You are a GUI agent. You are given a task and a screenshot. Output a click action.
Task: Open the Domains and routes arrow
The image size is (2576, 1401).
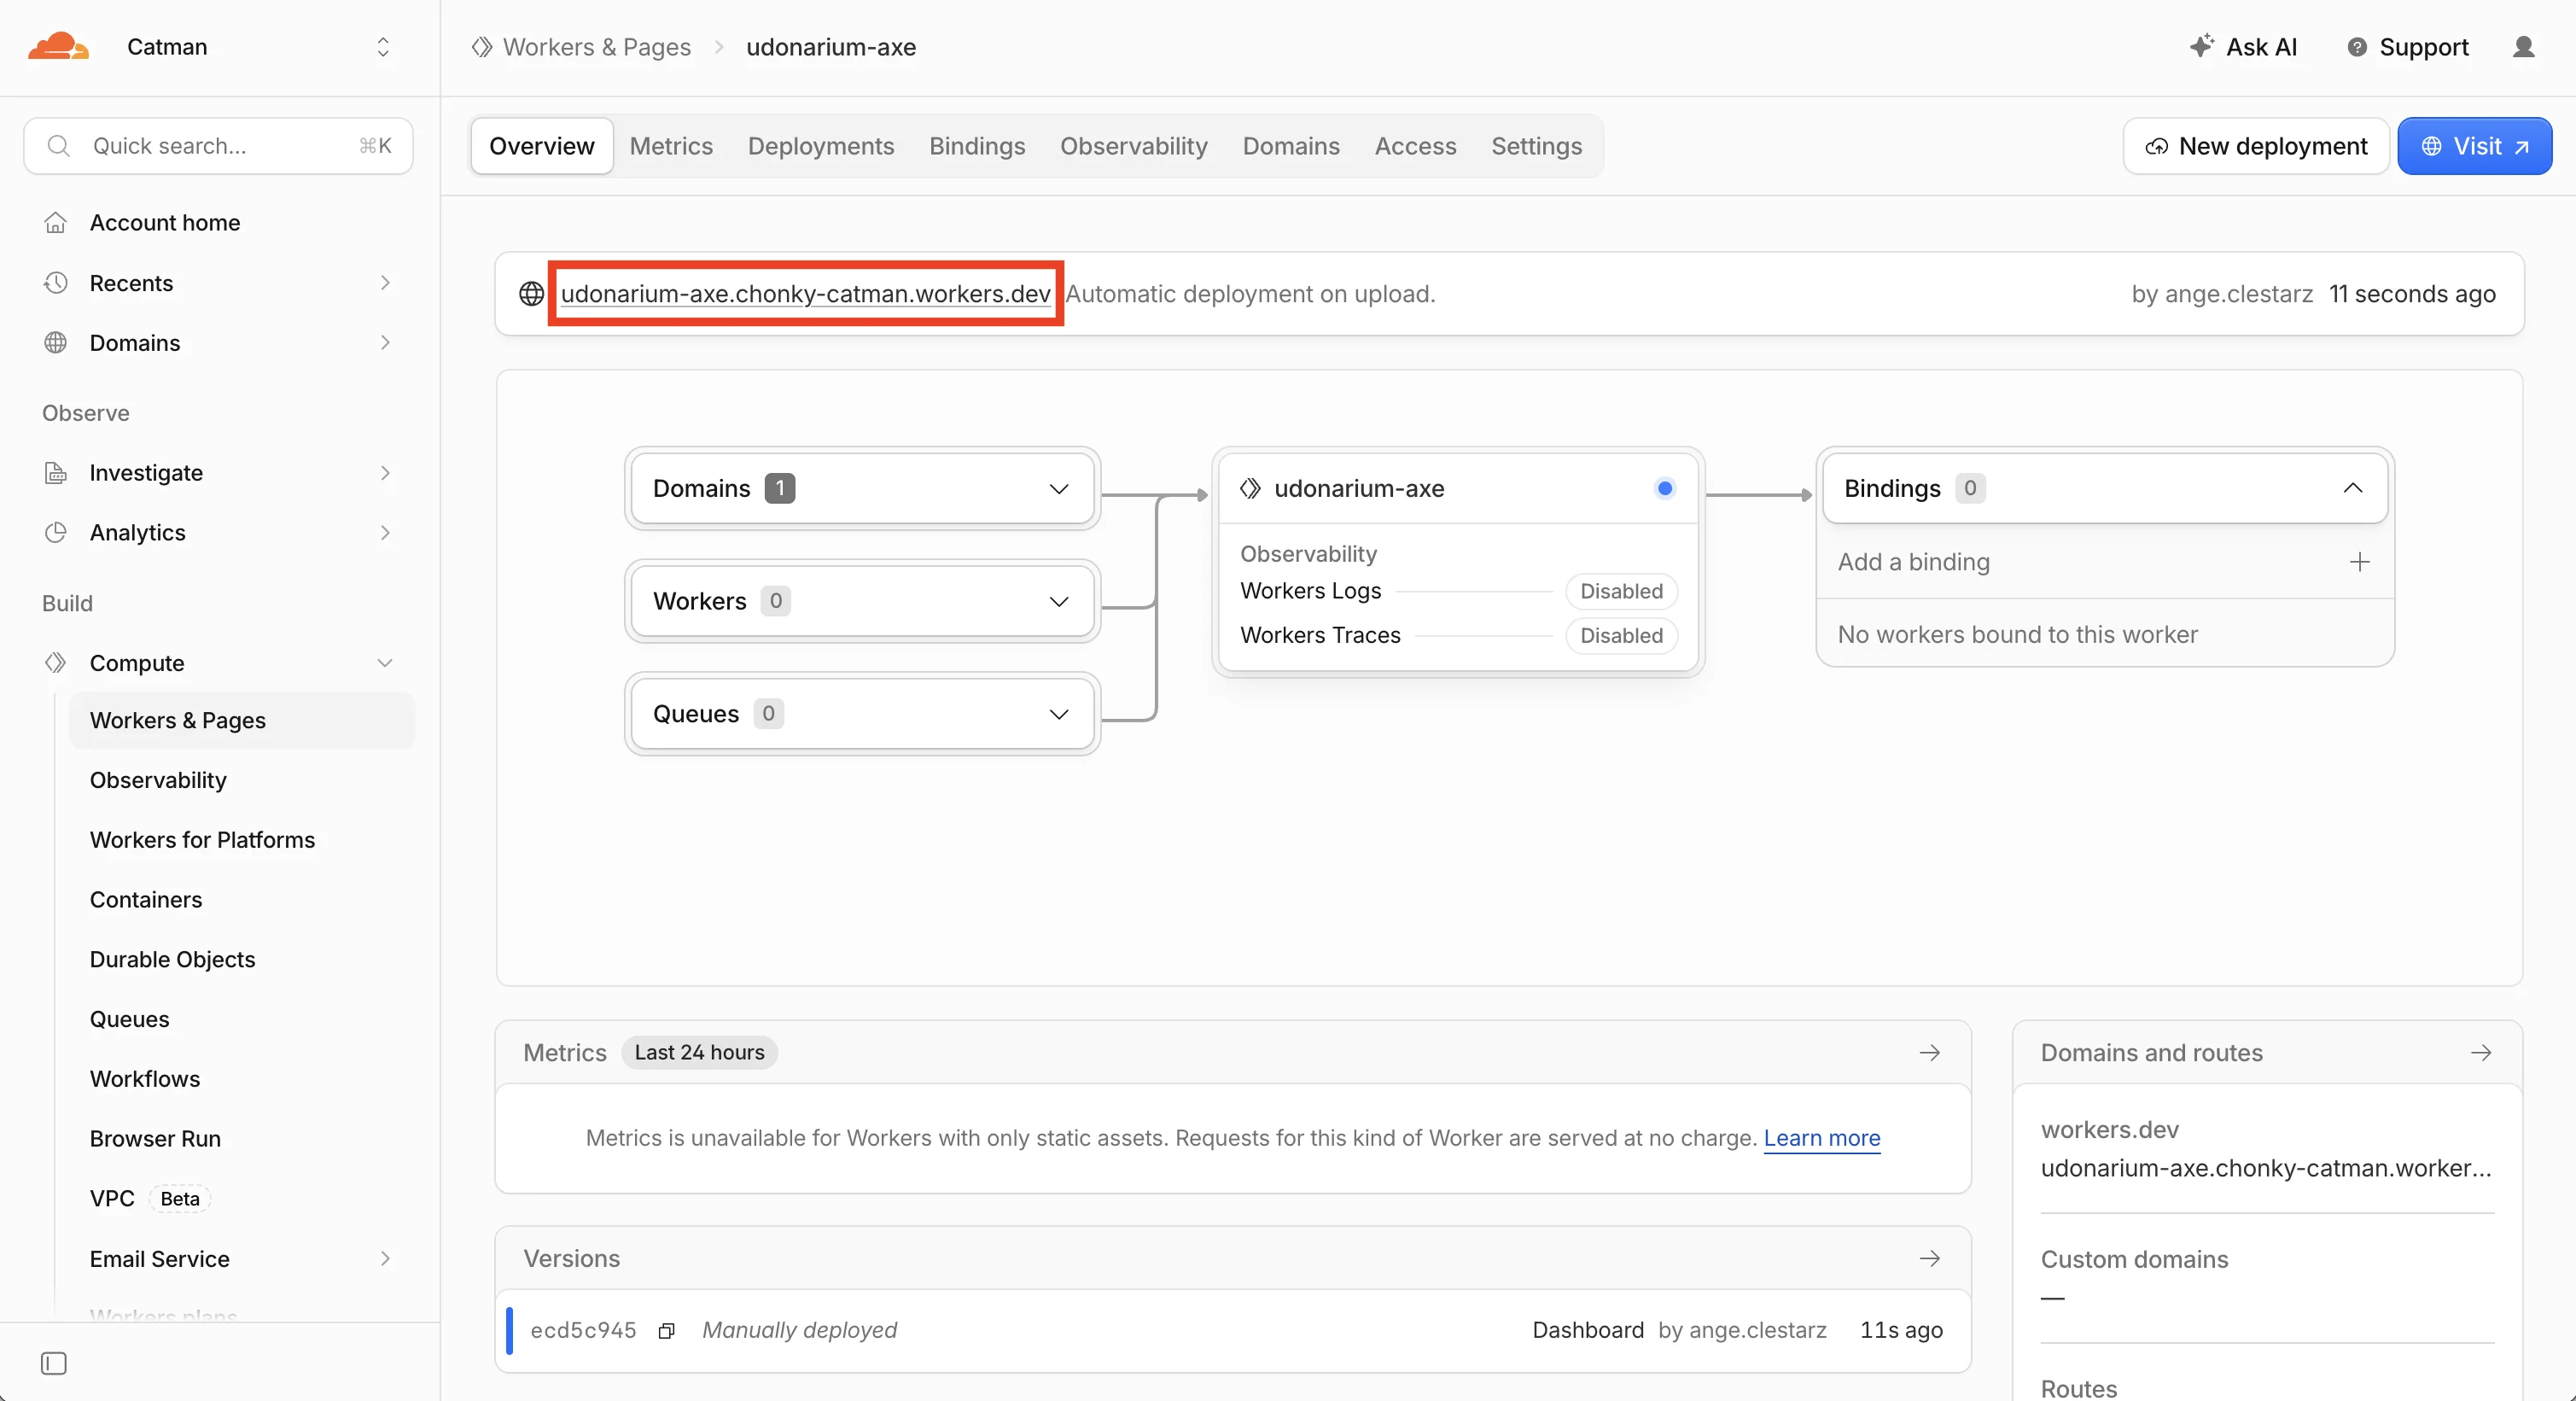(2481, 1053)
